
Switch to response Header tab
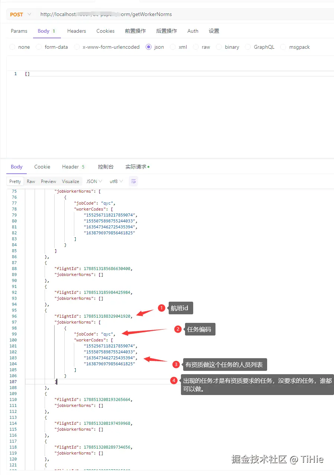[x=74, y=167]
